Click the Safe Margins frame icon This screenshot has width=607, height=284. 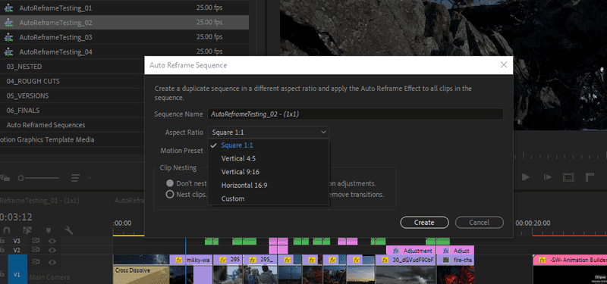(568, 177)
